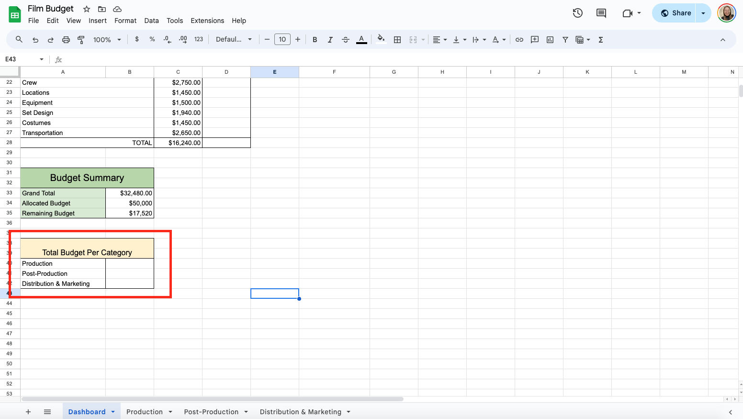Open the Extensions menu

point(207,21)
